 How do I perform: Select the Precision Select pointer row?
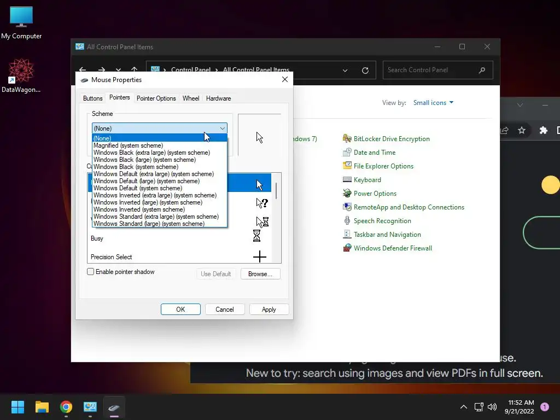tap(179, 256)
